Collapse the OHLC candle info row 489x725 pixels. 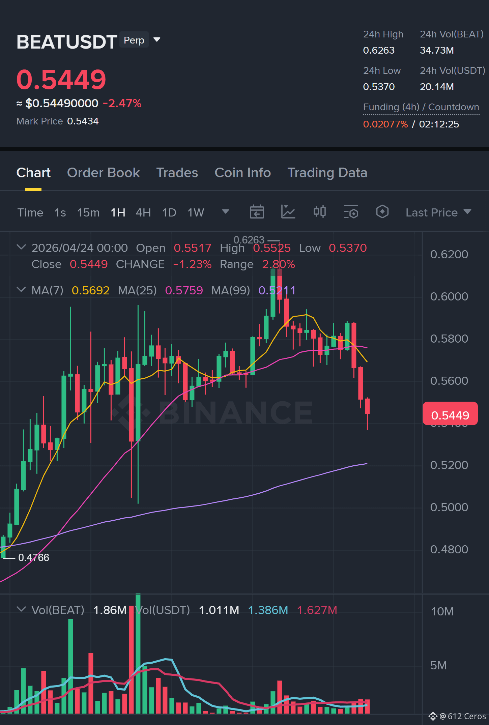21,247
